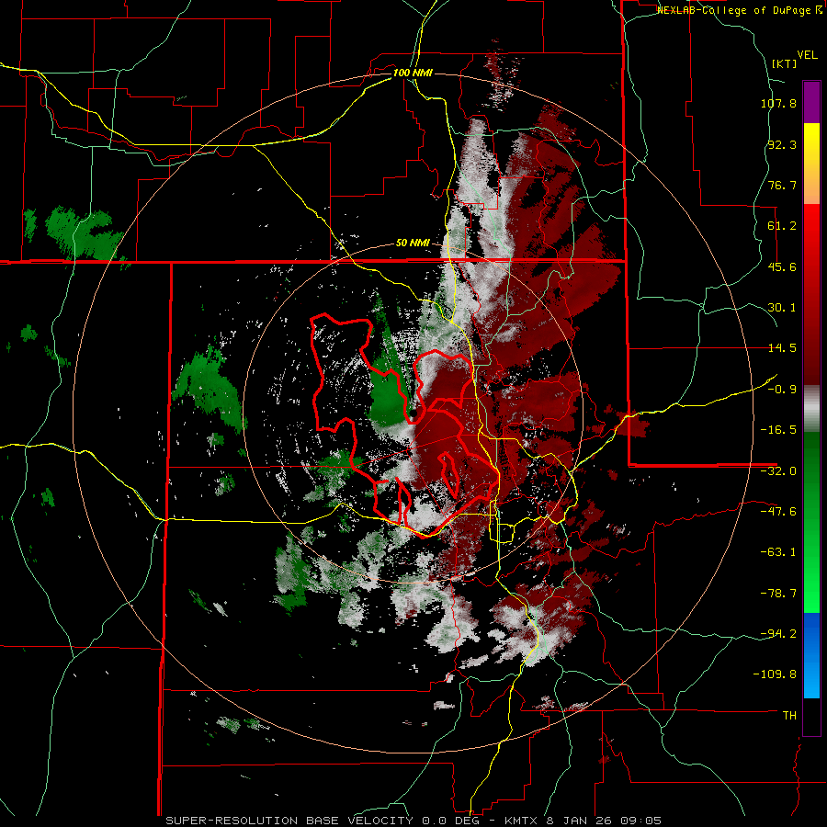Click the NEXLAB-College of DuPage label
Screen dimensions: 827x827
(x=739, y=10)
